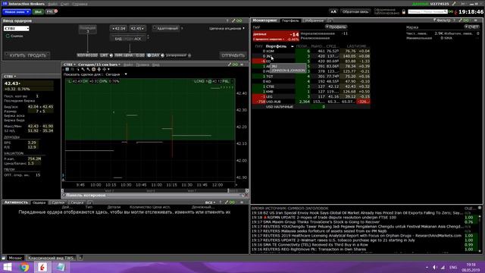Open the DAY time-in-force dropdown

pyautogui.click(x=155, y=55)
